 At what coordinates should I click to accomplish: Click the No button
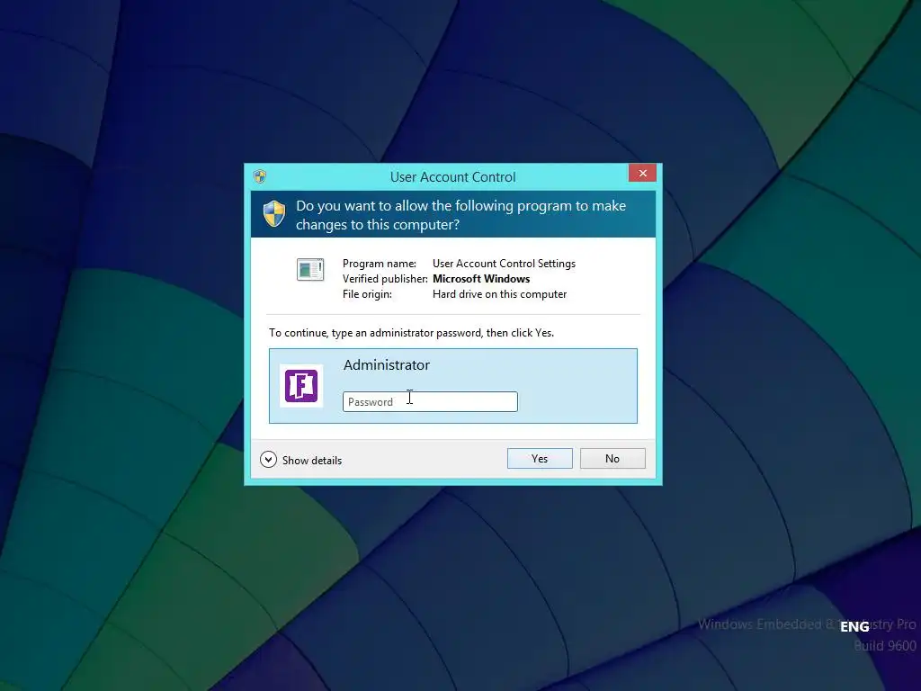[613, 458]
